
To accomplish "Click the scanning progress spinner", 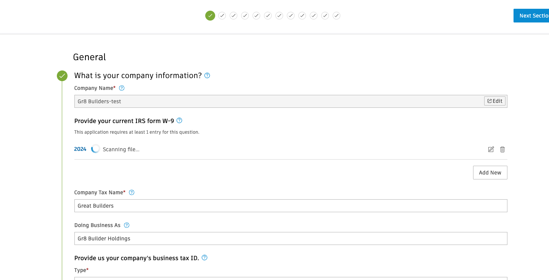I will (x=95, y=149).
